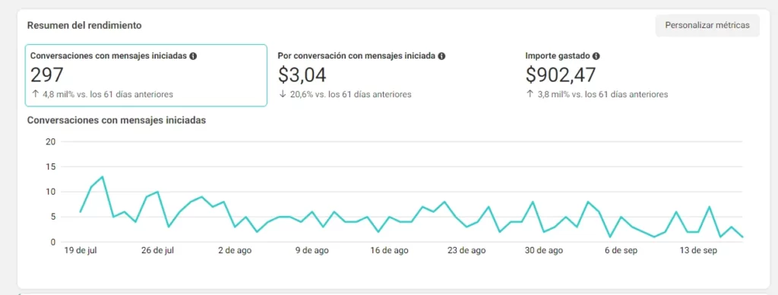Click the chart peak near 19 de jul

[103, 177]
